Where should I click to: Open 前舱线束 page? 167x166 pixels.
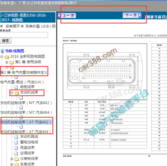pyautogui.click(x=27, y=87)
